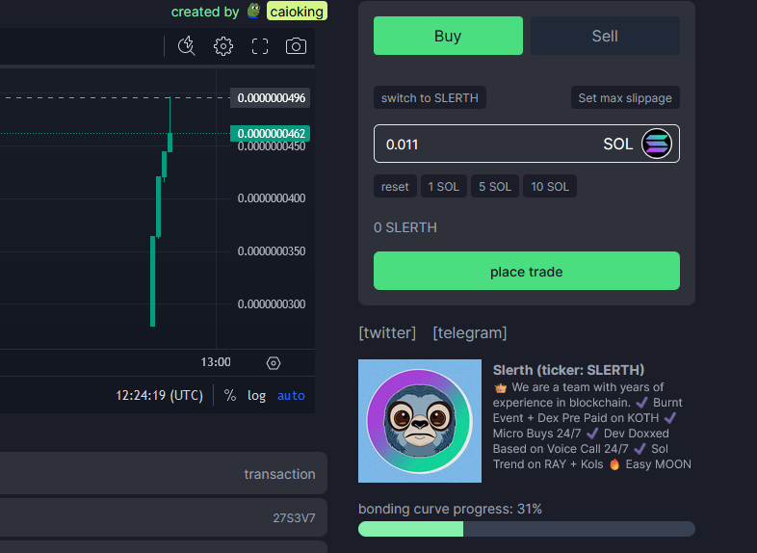Open chart settings gear icon
Image resolution: width=757 pixels, height=553 pixels.
coord(223,46)
